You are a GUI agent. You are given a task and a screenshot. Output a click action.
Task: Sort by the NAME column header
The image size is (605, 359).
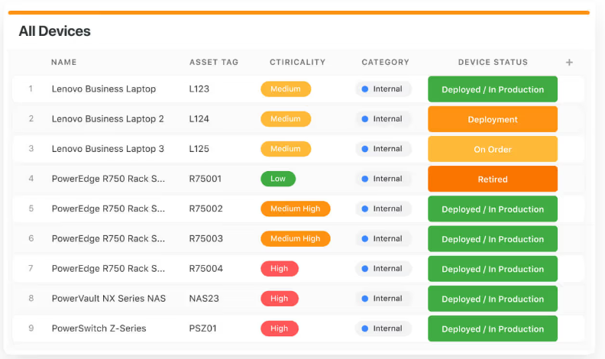point(64,62)
